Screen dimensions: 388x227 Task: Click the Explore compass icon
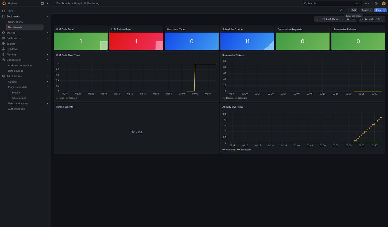[x=4, y=44]
